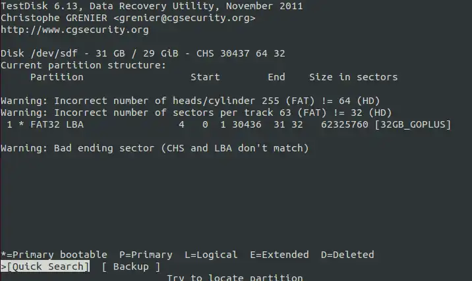This screenshot has height=281, width=472.
Task: Click the Primary bootable legend entry
Action: (x=54, y=255)
